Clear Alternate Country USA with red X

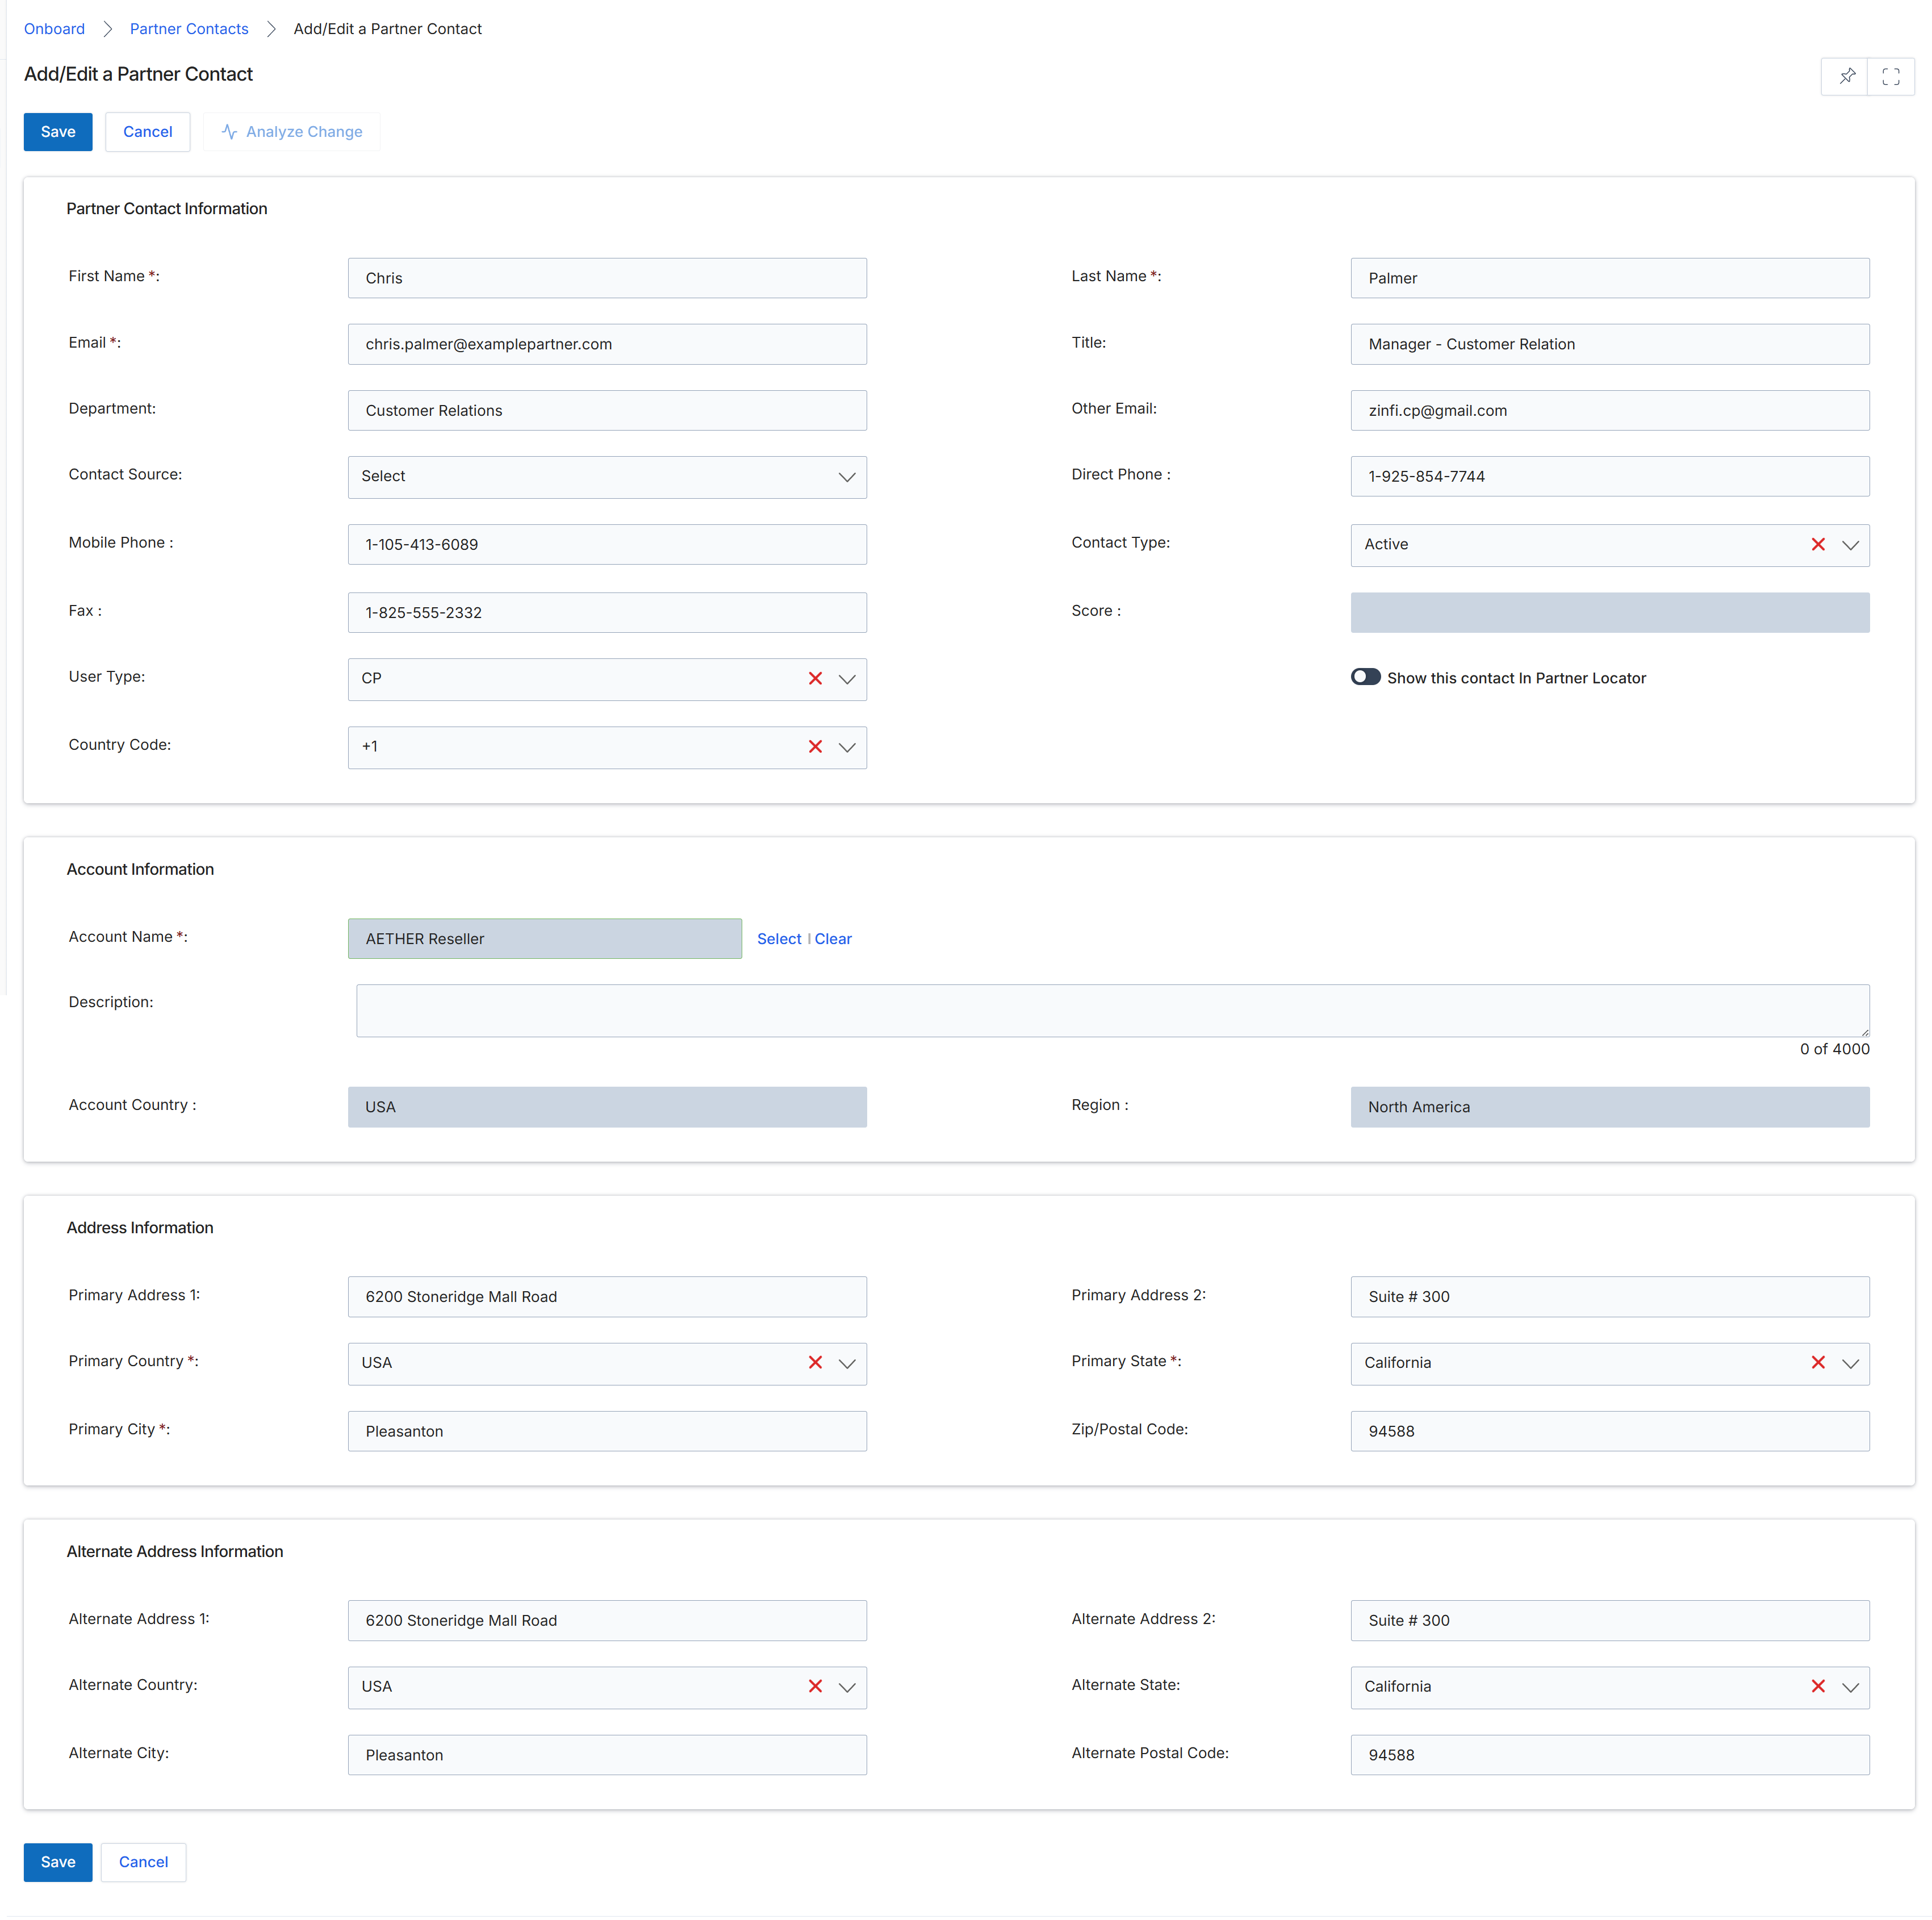click(815, 1686)
